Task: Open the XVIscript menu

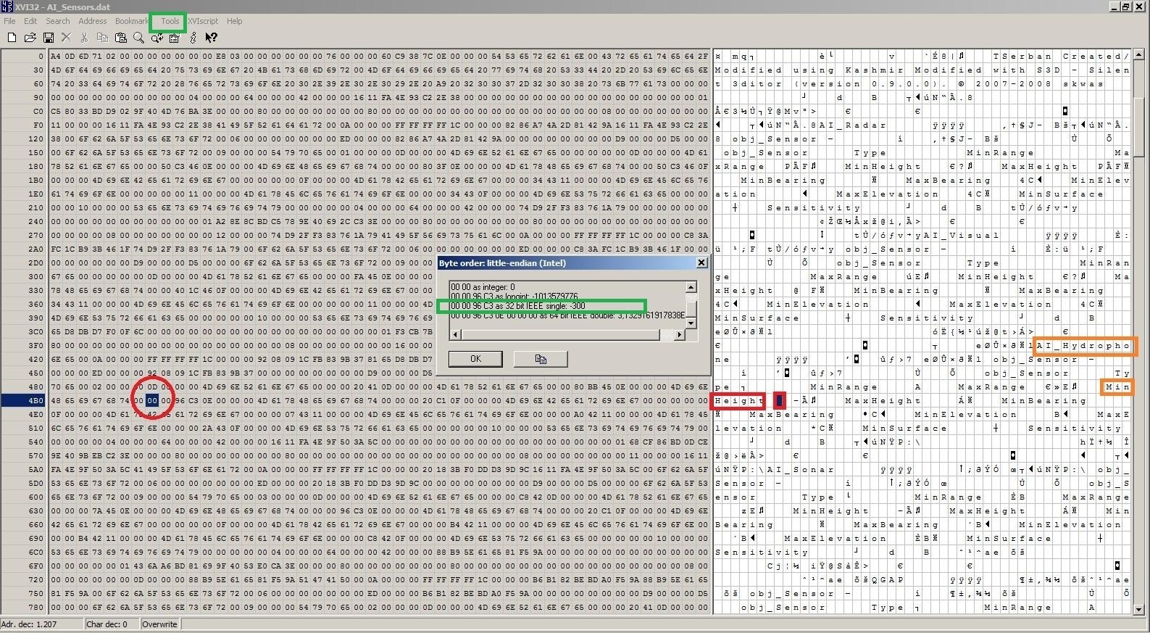Action: click(203, 21)
